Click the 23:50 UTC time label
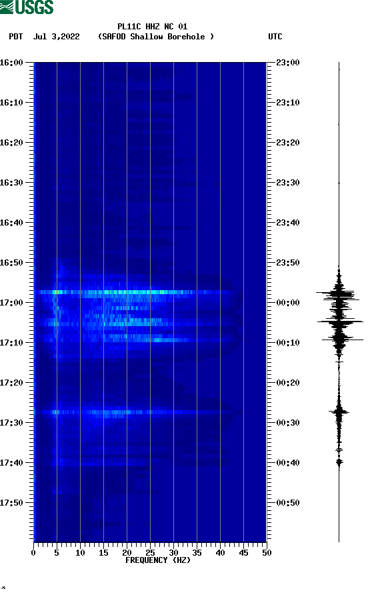 [x=288, y=263]
